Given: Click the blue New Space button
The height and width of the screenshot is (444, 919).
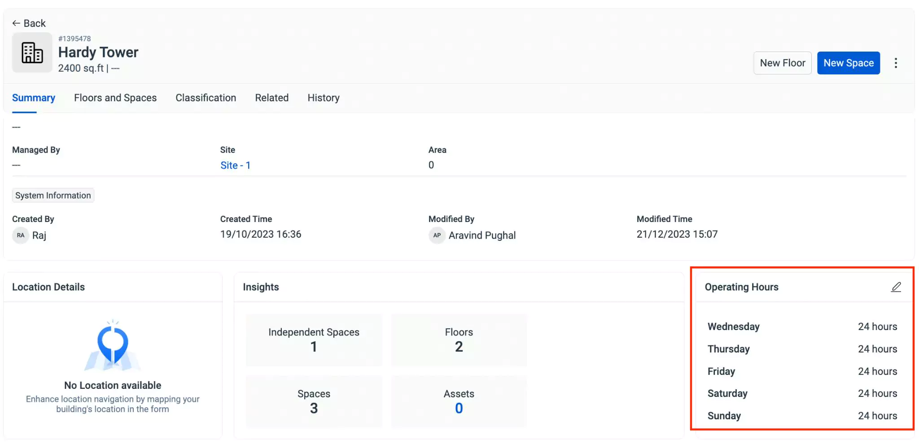Looking at the screenshot, I should click(848, 63).
